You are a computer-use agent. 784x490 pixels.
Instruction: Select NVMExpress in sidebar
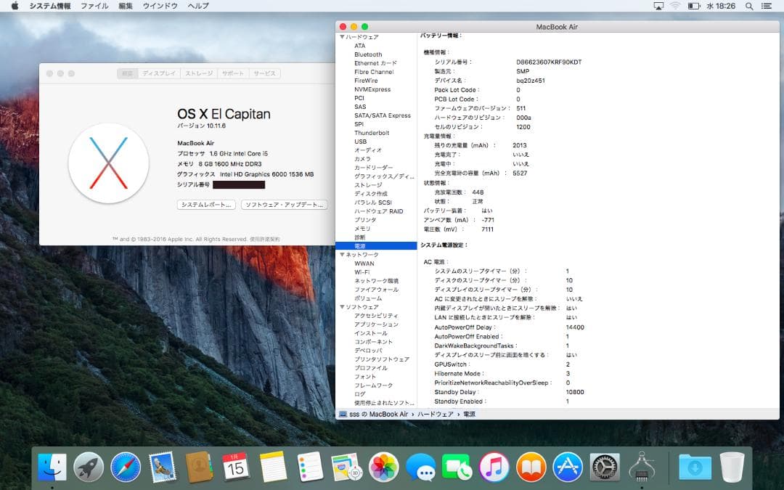pos(372,89)
